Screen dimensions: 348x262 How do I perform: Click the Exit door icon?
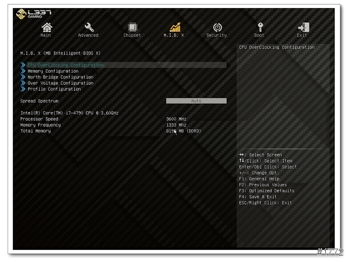[x=303, y=27]
